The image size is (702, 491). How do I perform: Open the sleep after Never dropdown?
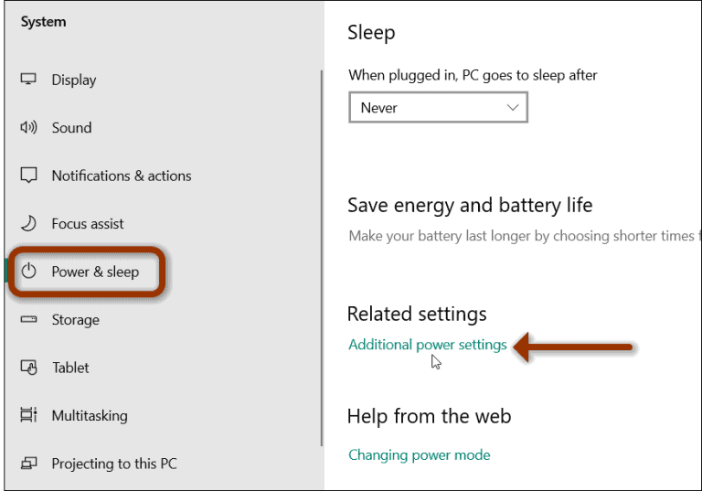tap(438, 108)
